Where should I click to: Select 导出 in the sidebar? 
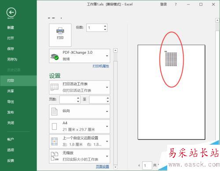(x=11, y=102)
